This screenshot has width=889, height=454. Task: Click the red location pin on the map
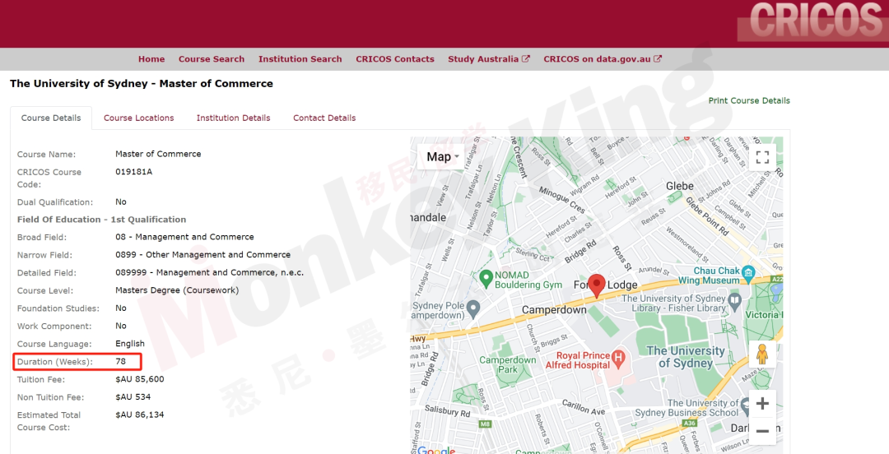point(597,285)
